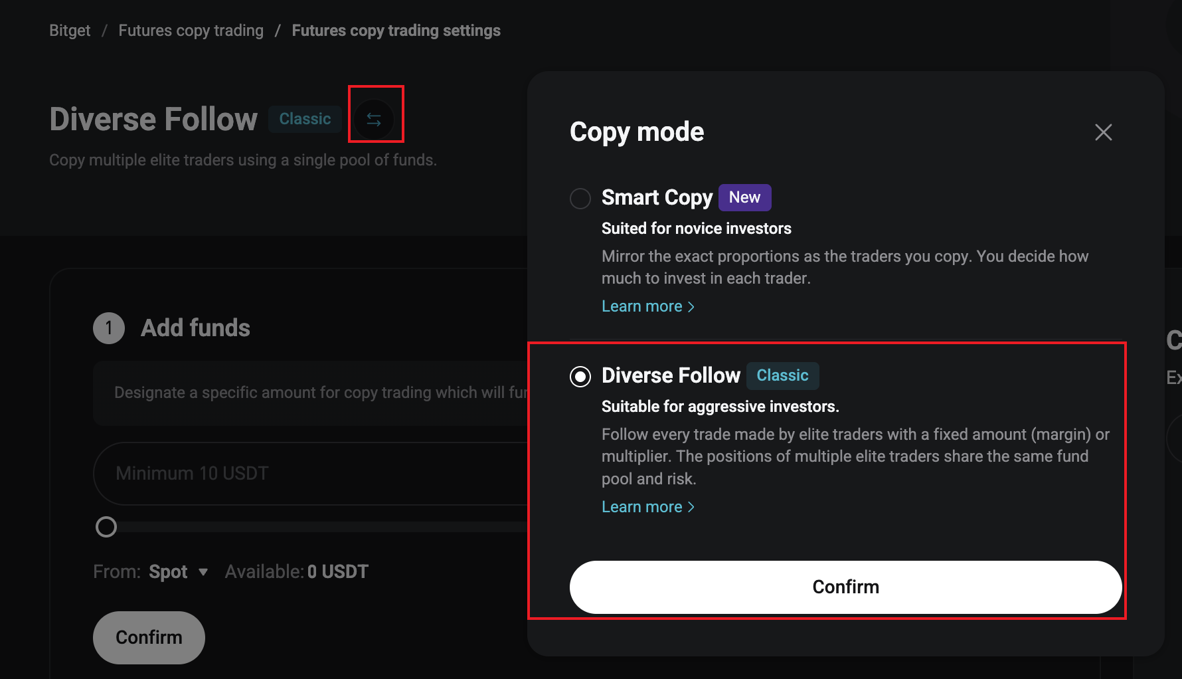
Task: Click the Classic badge in Copy mode dialog
Action: [782, 375]
